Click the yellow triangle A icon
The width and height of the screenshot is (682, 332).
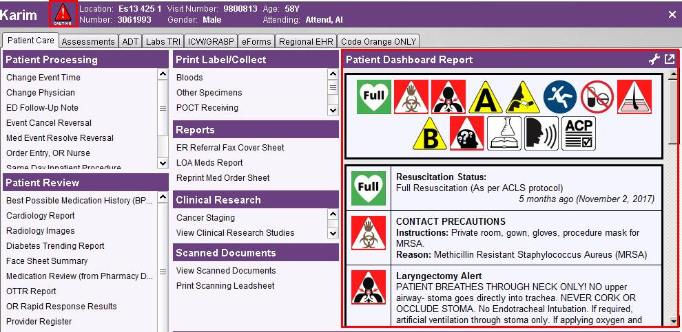486,97
